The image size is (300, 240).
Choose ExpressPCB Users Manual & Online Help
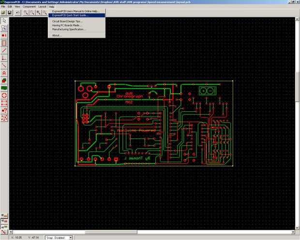click(76, 11)
